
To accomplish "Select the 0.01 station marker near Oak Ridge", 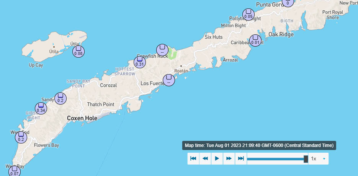I will tap(255, 40).
